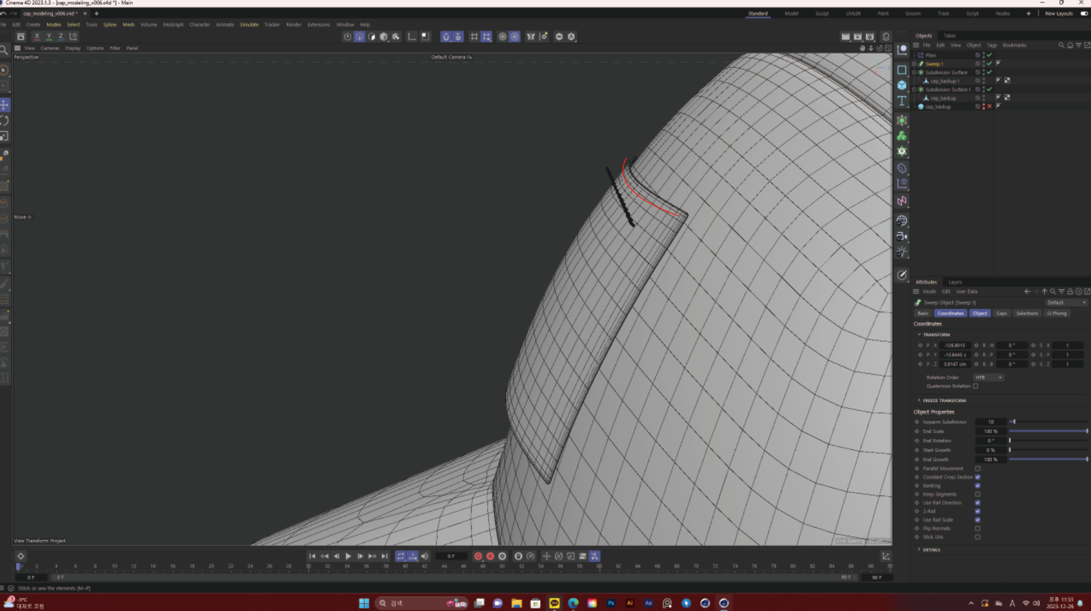Open the Rotation Order HPB dropdown
This screenshot has width=1091, height=611.
[988, 378]
